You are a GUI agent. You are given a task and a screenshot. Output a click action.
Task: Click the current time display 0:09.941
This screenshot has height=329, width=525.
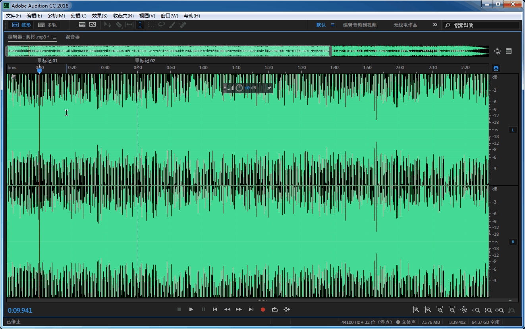20,310
